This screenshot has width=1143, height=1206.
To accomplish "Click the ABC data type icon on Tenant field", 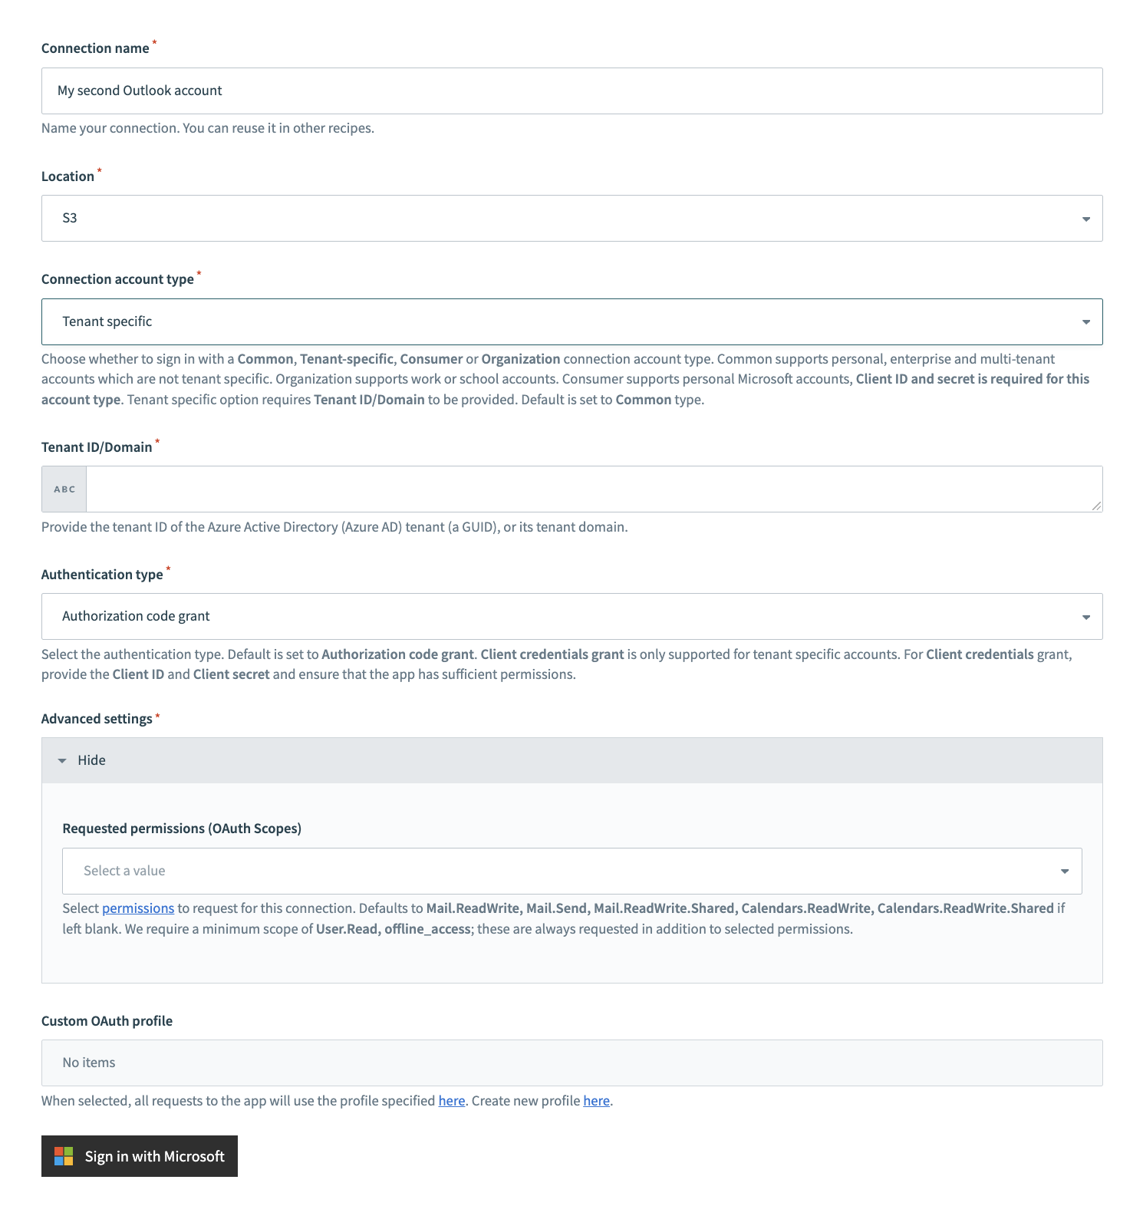I will pos(64,488).
